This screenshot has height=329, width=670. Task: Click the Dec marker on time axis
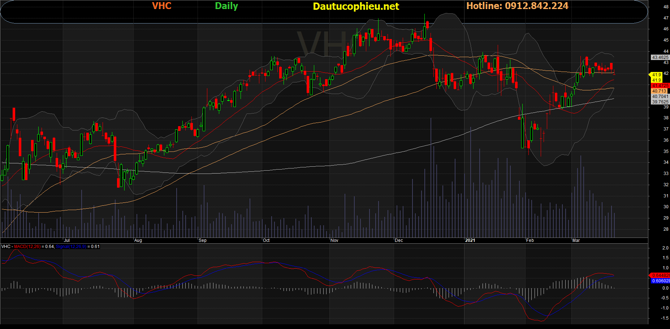(399, 240)
